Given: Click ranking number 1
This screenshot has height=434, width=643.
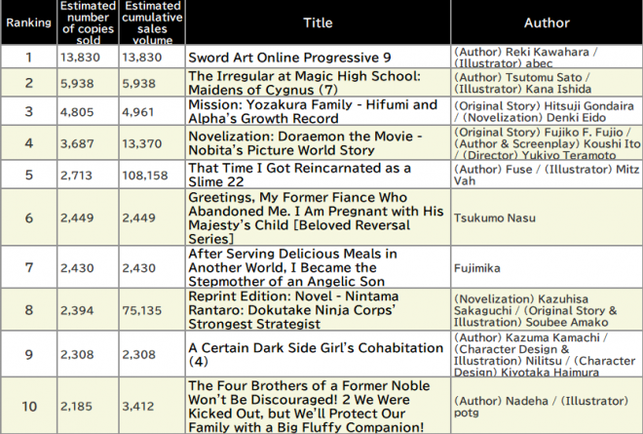Looking at the screenshot, I should coord(28,58).
